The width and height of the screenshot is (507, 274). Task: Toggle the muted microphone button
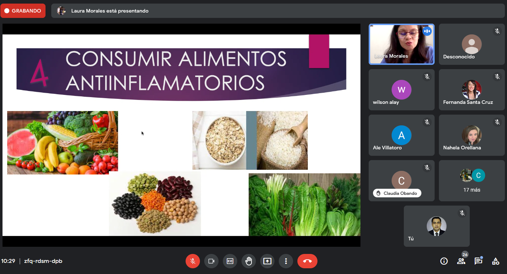pyautogui.click(x=193, y=261)
